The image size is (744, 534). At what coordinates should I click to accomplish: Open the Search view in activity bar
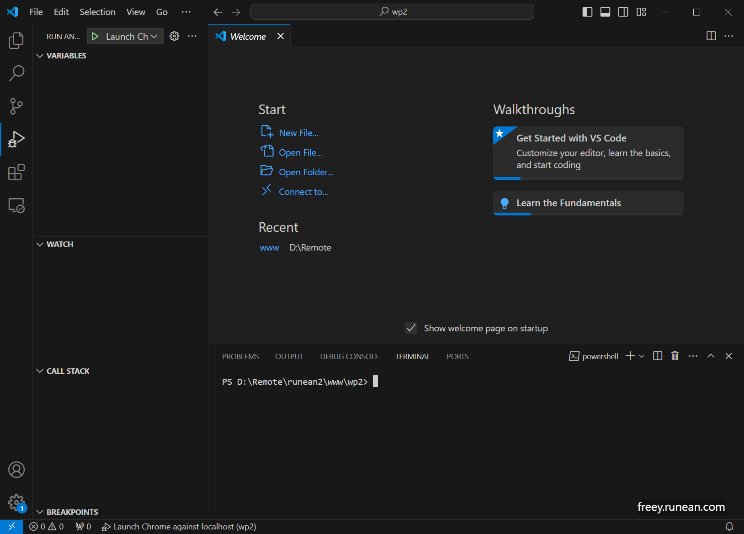[16, 73]
